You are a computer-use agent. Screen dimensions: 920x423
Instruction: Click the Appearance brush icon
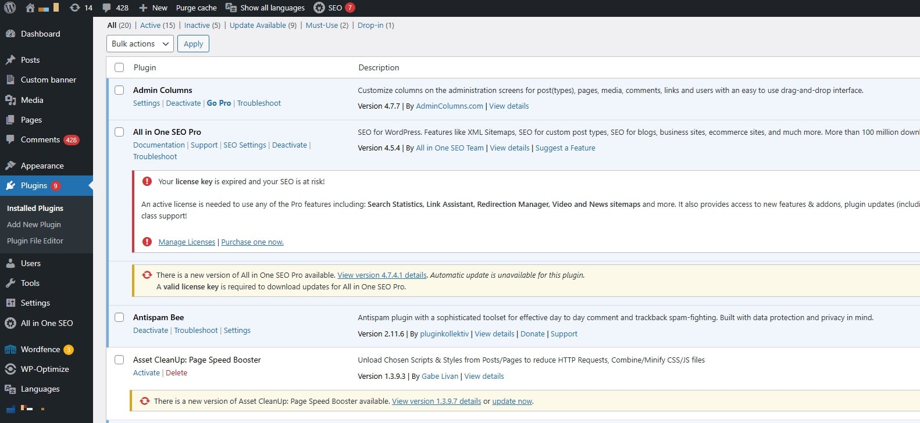pos(10,166)
